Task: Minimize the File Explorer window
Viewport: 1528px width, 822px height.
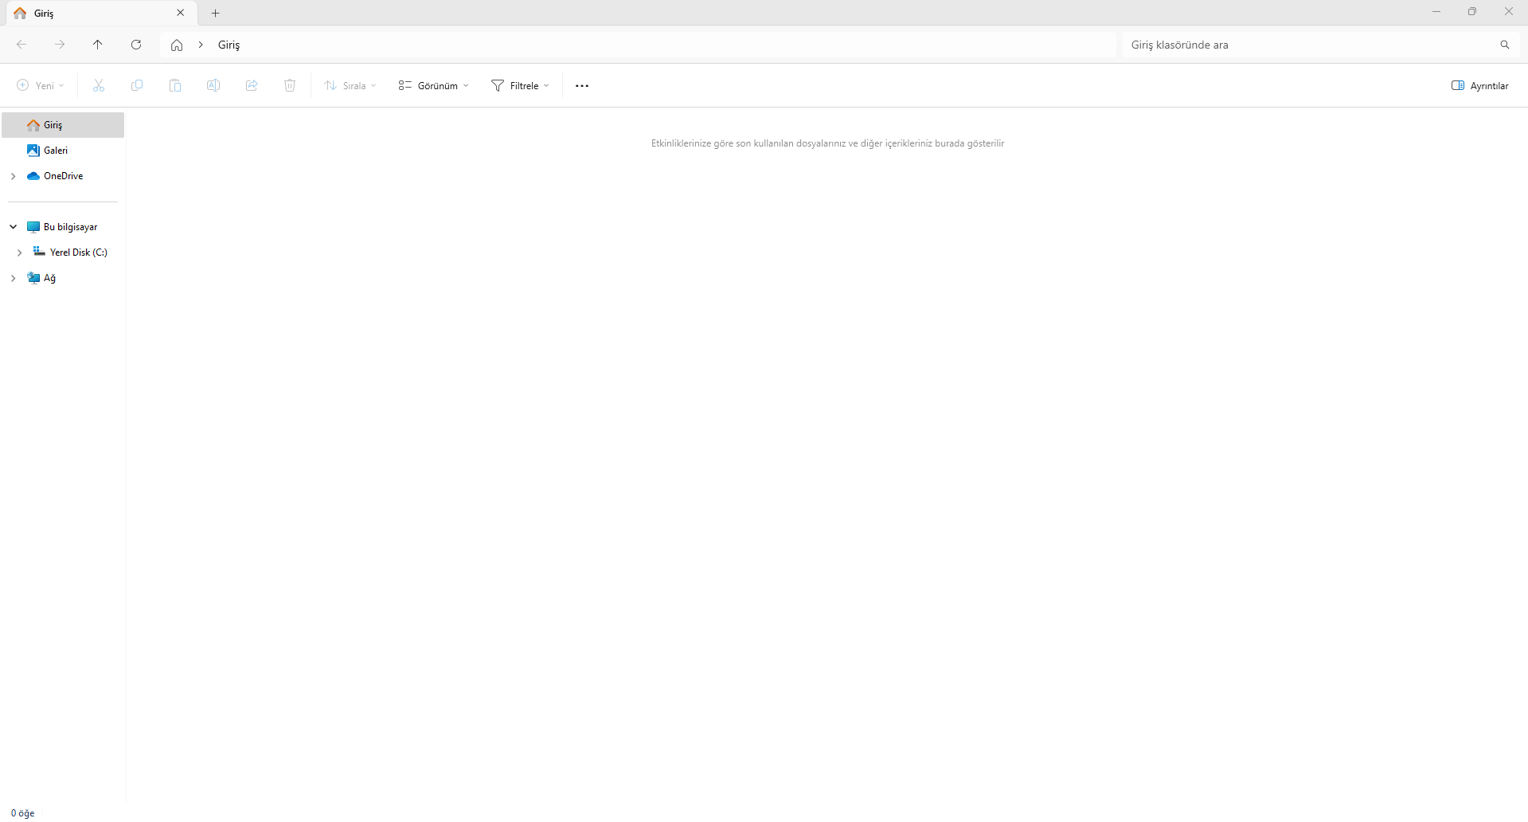Action: tap(1436, 12)
